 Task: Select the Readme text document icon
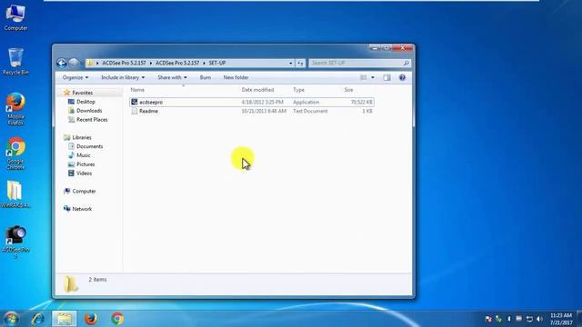[x=135, y=111]
